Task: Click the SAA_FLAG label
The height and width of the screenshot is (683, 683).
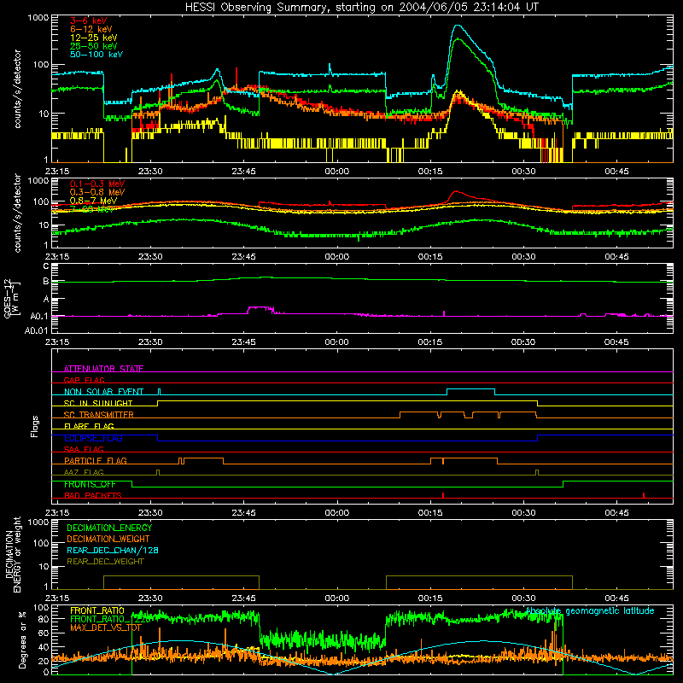Action: tap(84, 449)
